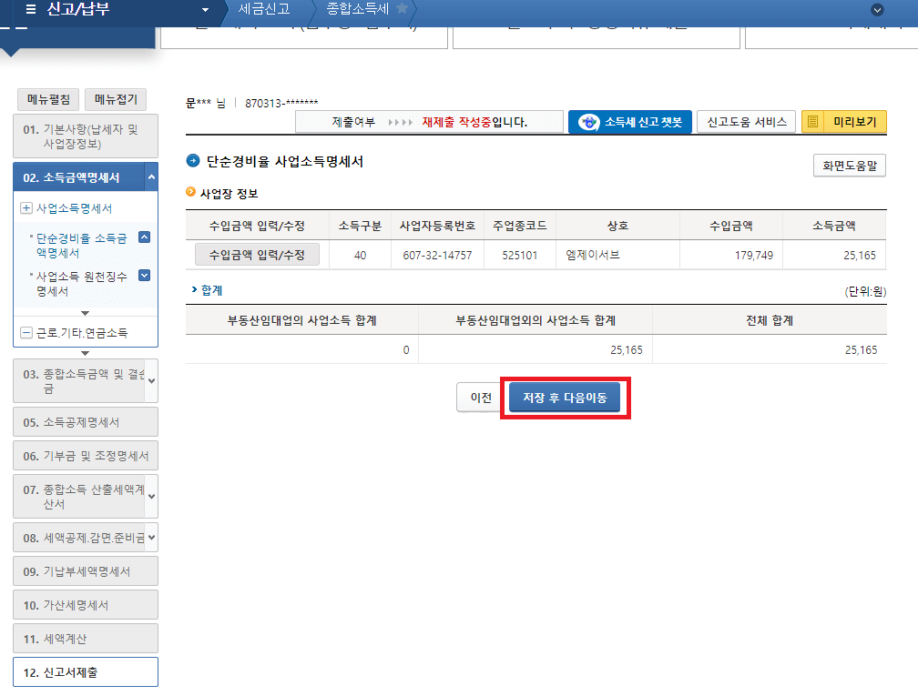
Task: Open 사업소득명세서 tree item
Action: [x=75, y=208]
